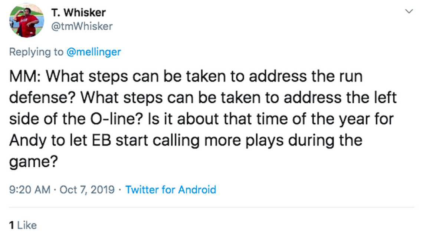Click the 'Replying to' label text
The height and width of the screenshot is (241, 423).
pos(36,52)
